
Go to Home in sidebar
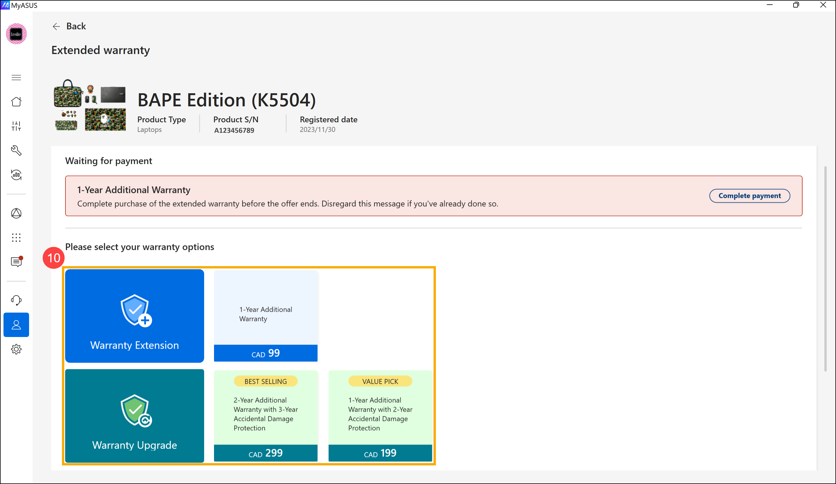[16, 101]
